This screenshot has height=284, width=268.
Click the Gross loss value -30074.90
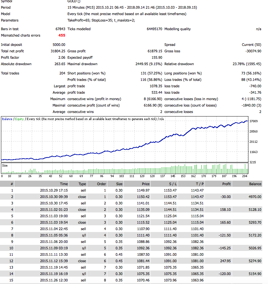point(253,51)
